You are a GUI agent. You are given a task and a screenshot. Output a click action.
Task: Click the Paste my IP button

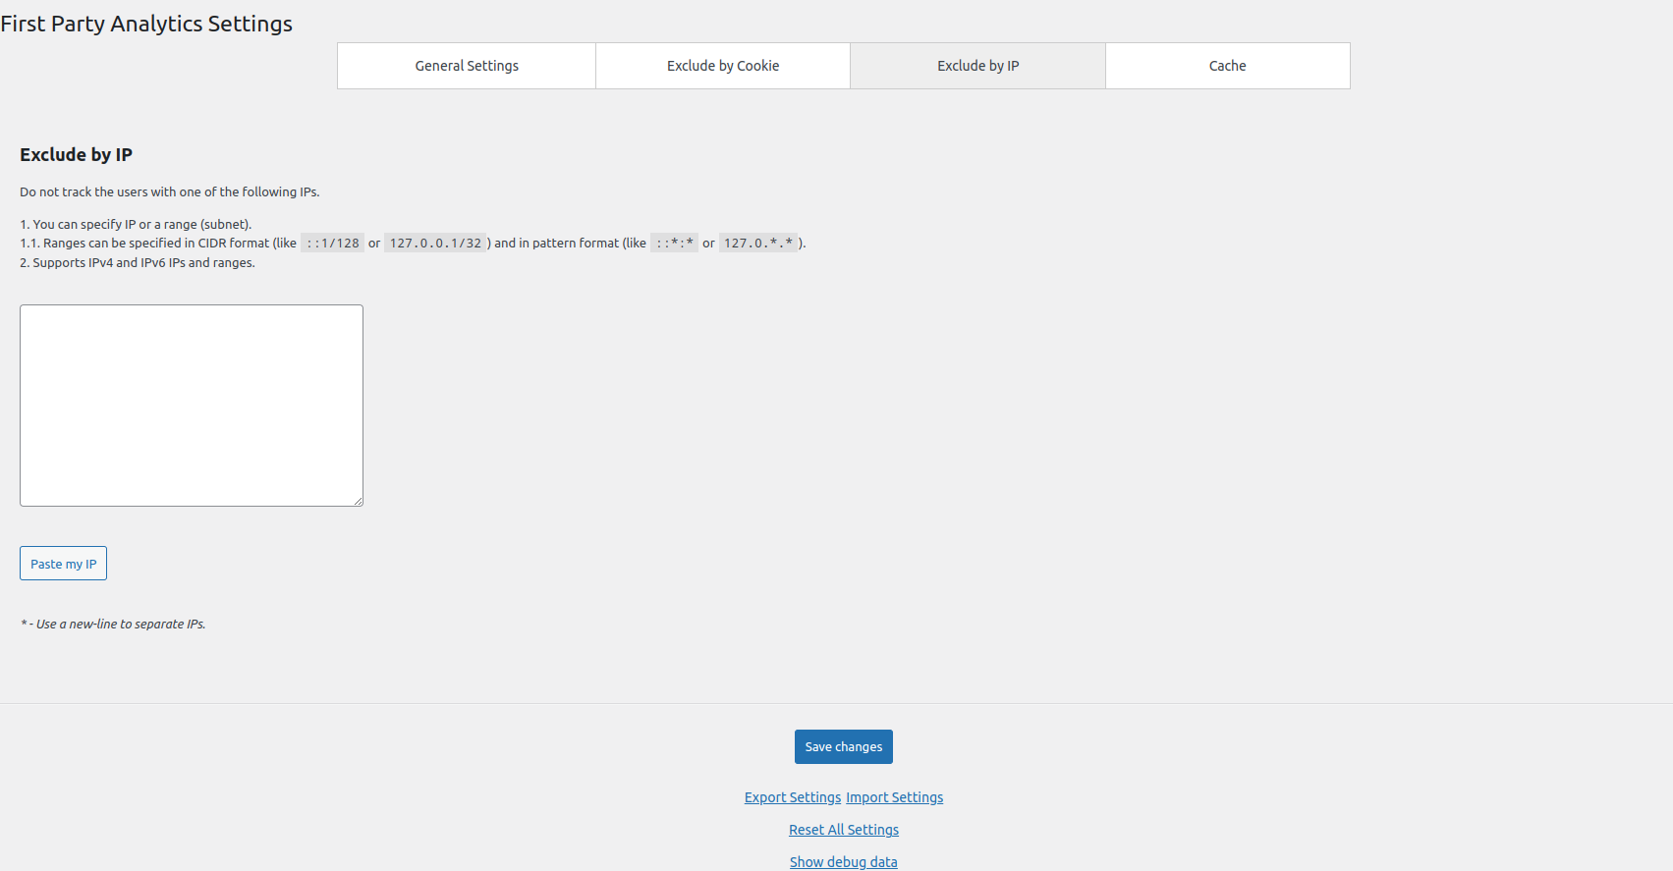[63, 564]
